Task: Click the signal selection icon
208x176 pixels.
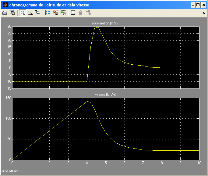Action: click(x=88, y=13)
